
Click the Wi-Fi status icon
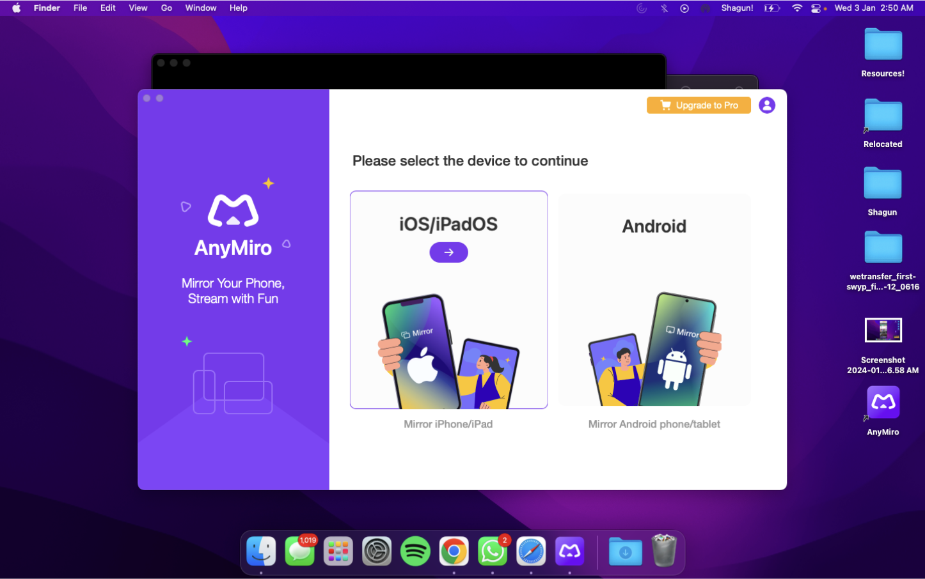pyautogui.click(x=797, y=8)
